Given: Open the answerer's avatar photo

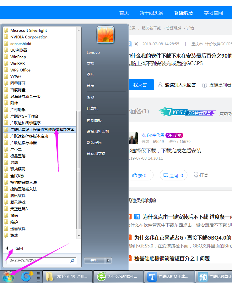Looking at the screenshot, I should pos(133,138).
